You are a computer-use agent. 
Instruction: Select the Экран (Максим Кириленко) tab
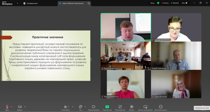(x=73, y=3)
